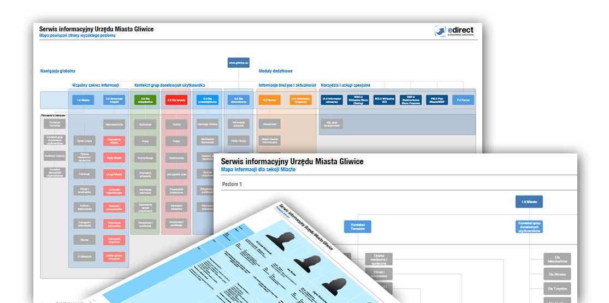Click the Jak spędzić czas box
This screenshot has height=303, width=609.
(176, 174)
